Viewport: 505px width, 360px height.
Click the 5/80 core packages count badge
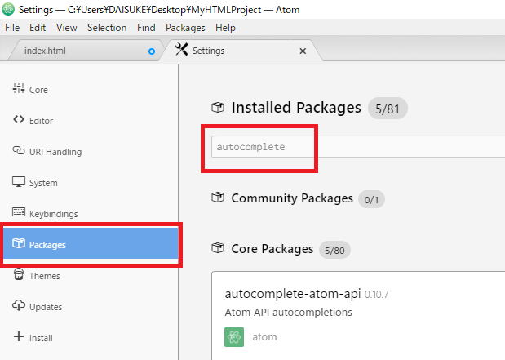pyautogui.click(x=334, y=250)
